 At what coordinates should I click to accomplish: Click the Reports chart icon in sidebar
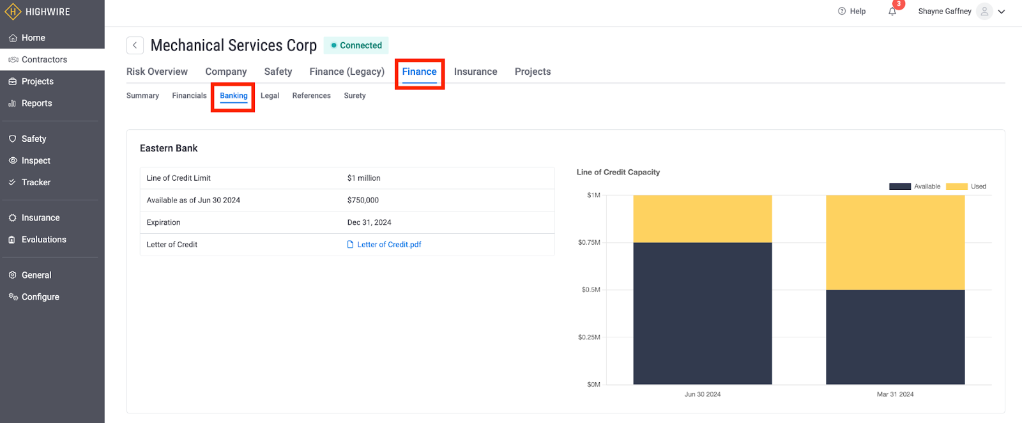point(13,104)
